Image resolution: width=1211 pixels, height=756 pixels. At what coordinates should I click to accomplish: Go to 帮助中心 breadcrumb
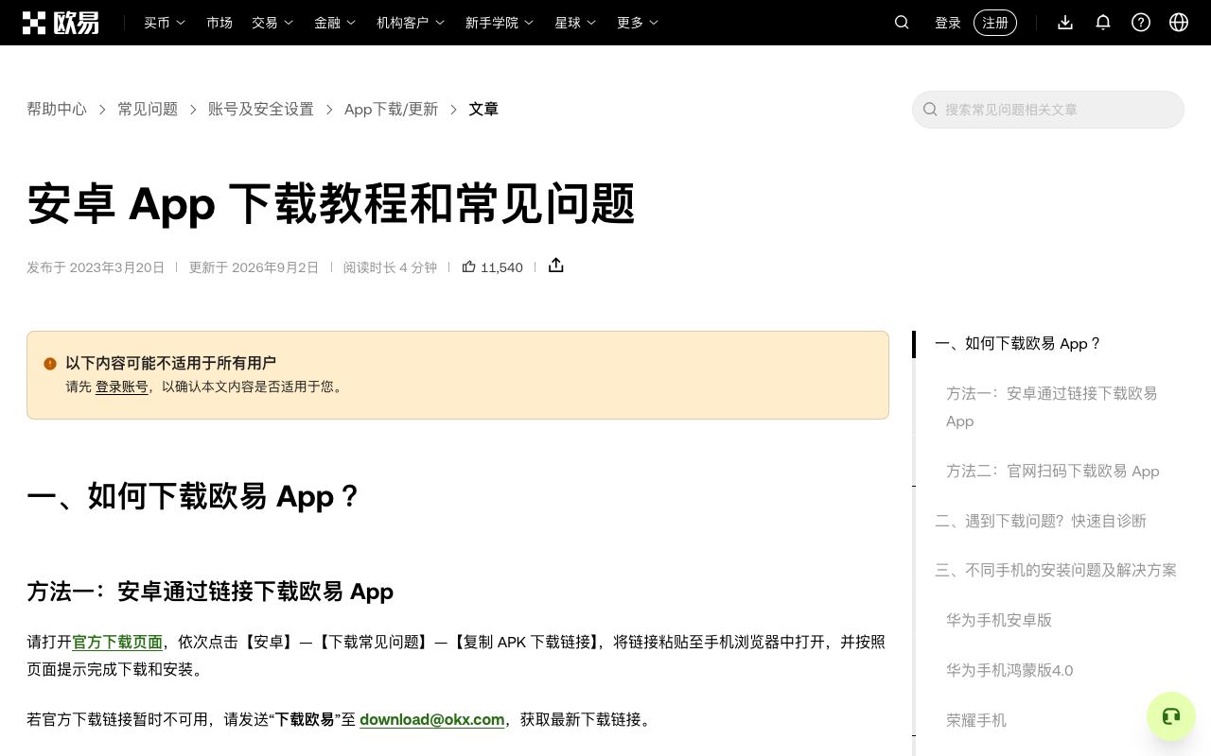57,110
